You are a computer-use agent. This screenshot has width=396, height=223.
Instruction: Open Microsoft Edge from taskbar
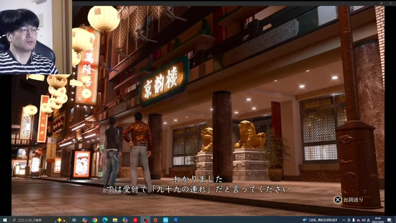(x=105, y=220)
